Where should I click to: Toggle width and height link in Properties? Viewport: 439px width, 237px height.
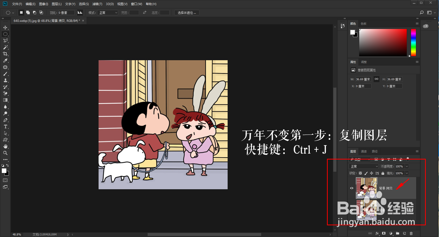(377, 79)
